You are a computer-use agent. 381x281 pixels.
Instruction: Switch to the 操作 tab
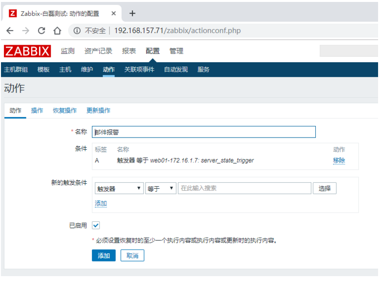coord(37,110)
